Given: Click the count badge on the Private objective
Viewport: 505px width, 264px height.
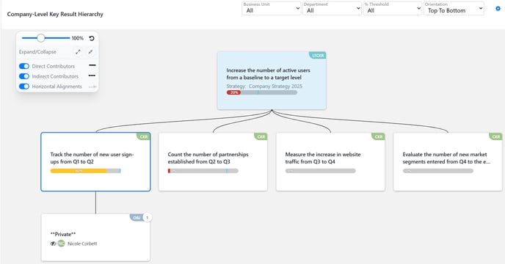Looking at the screenshot, I should (x=148, y=218).
